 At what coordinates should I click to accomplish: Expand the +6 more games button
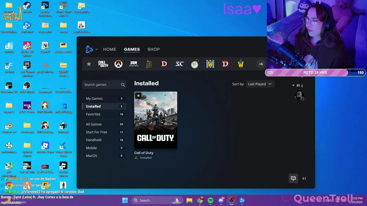tap(261, 64)
